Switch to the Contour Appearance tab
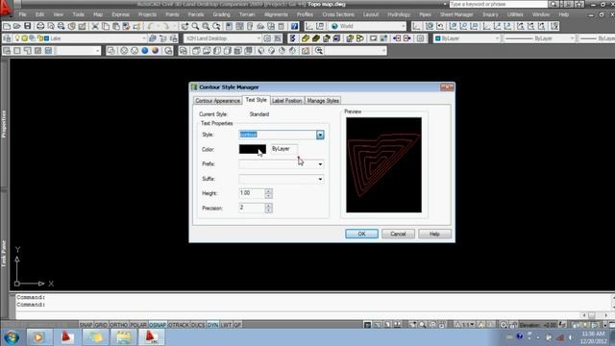The width and height of the screenshot is (615, 346). tap(217, 101)
